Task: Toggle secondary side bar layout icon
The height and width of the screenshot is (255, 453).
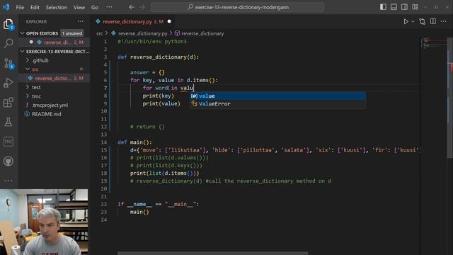Action: [x=404, y=7]
